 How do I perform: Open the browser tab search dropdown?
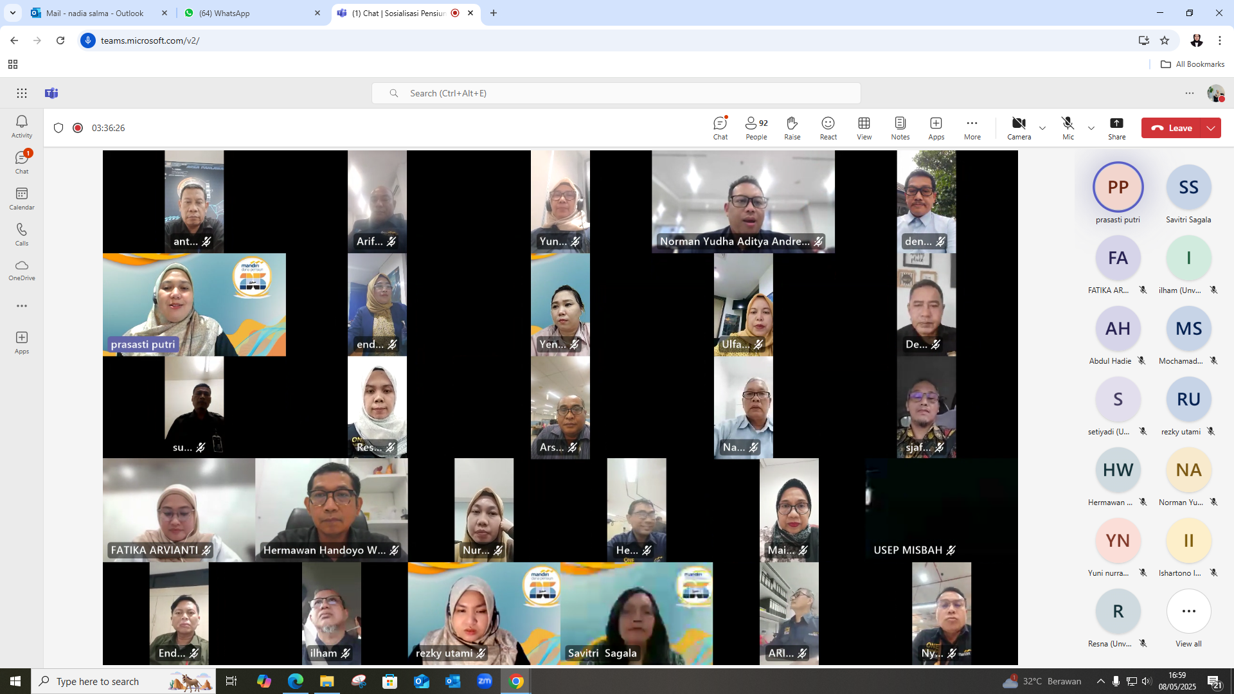click(x=12, y=13)
